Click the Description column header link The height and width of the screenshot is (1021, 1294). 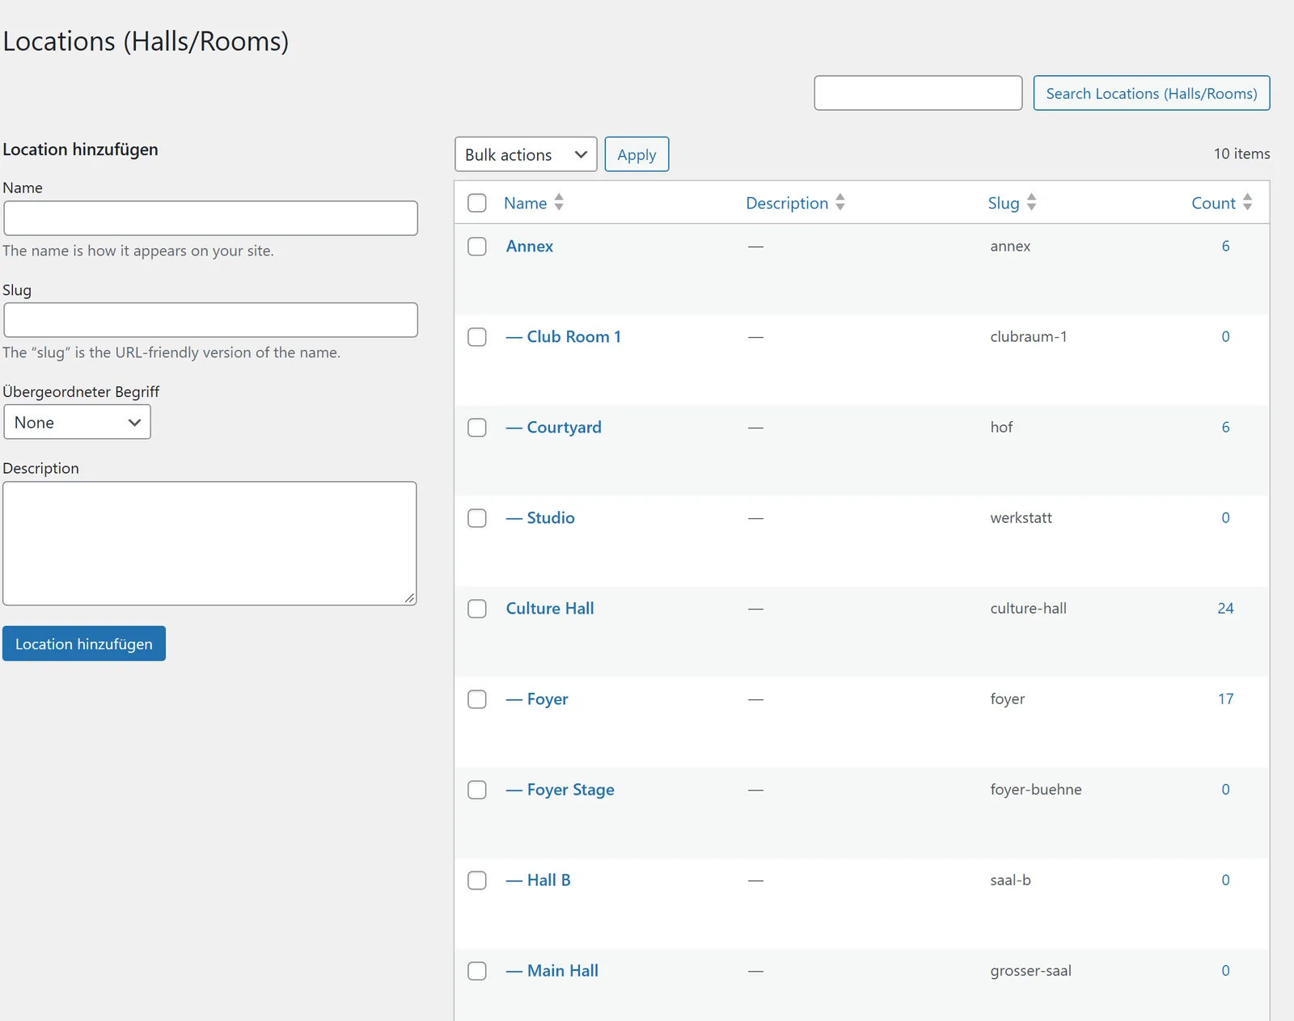(787, 203)
